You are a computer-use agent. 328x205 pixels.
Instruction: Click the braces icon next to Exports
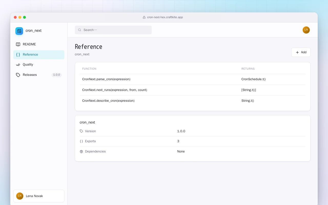point(81,141)
